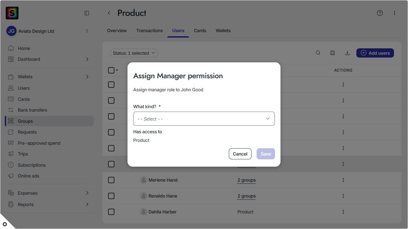
Task: Click Dahlia Harber's name
Action: point(163,212)
